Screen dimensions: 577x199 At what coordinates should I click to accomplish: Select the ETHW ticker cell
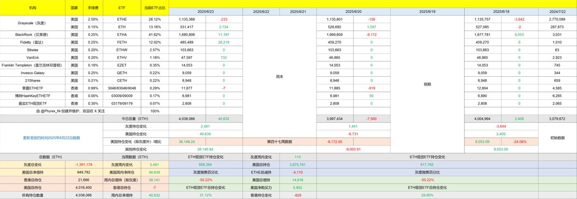(122, 50)
